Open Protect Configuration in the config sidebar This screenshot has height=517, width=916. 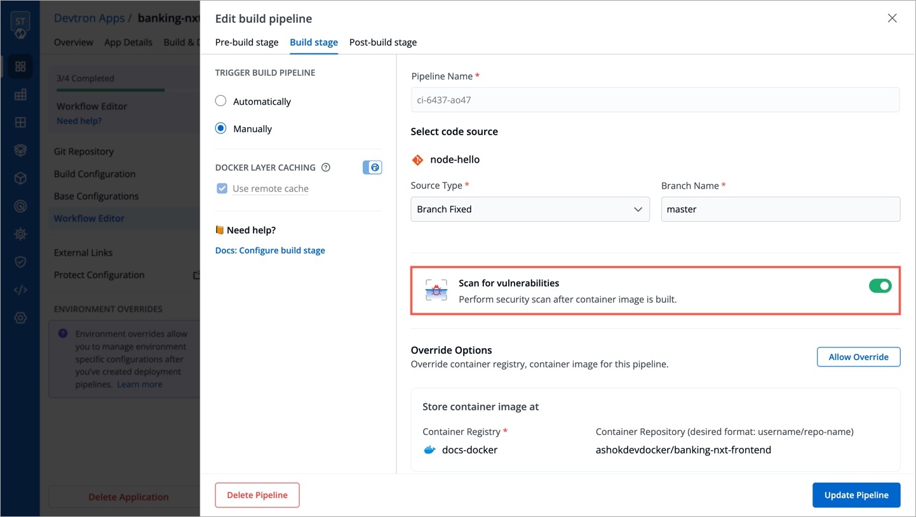click(x=99, y=275)
